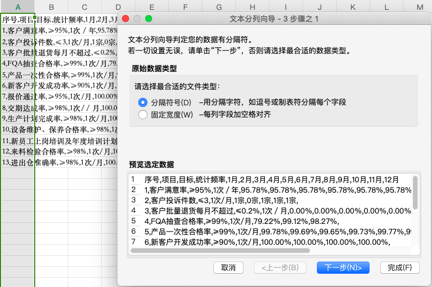Select column B header
Viewport: 432px width, 287px height.
(x=51, y=7)
